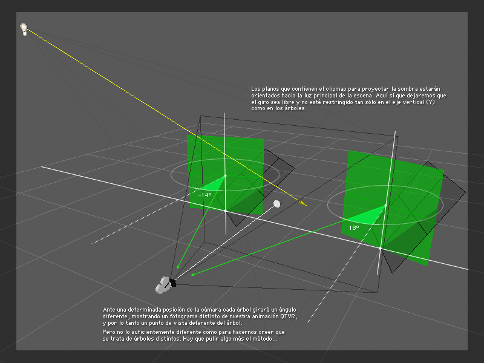Click the yellow arrowhead of the light direction
Image resolution: width=484 pixels, height=363 pixels.
303,203
